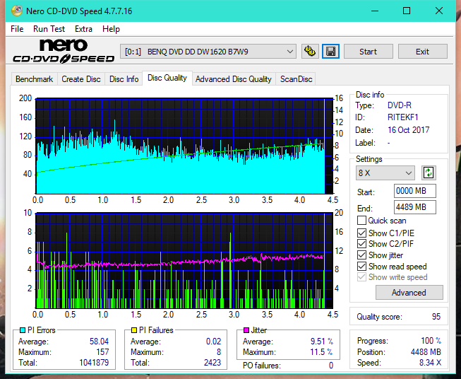Open the drive options icon with gold tools
The height and width of the screenshot is (379, 461).
coord(310,52)
